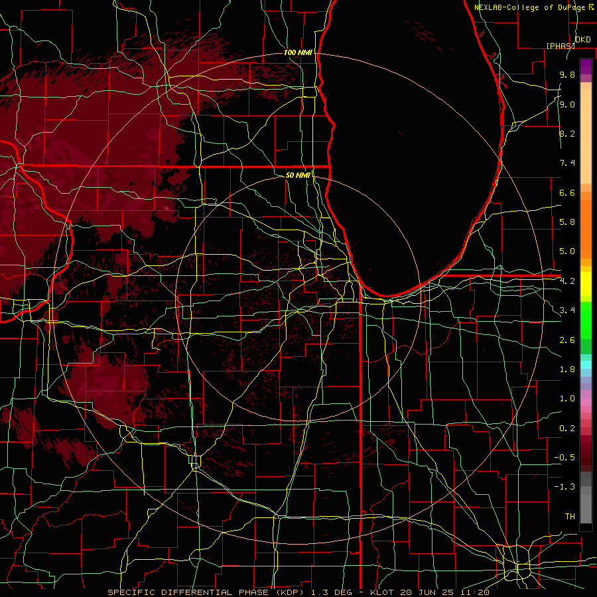
Task: Click the bright yellow color bar segment
Action: tap(586, 284)
